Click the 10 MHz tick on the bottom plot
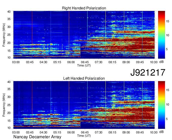This screenshot has width=172, height=140. pyautogui.click(x=9, y=128)
